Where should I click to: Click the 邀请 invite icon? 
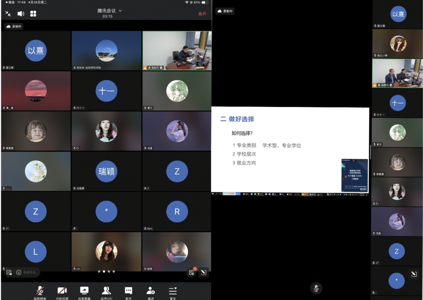pyautogui.click(x=150, y=291)
